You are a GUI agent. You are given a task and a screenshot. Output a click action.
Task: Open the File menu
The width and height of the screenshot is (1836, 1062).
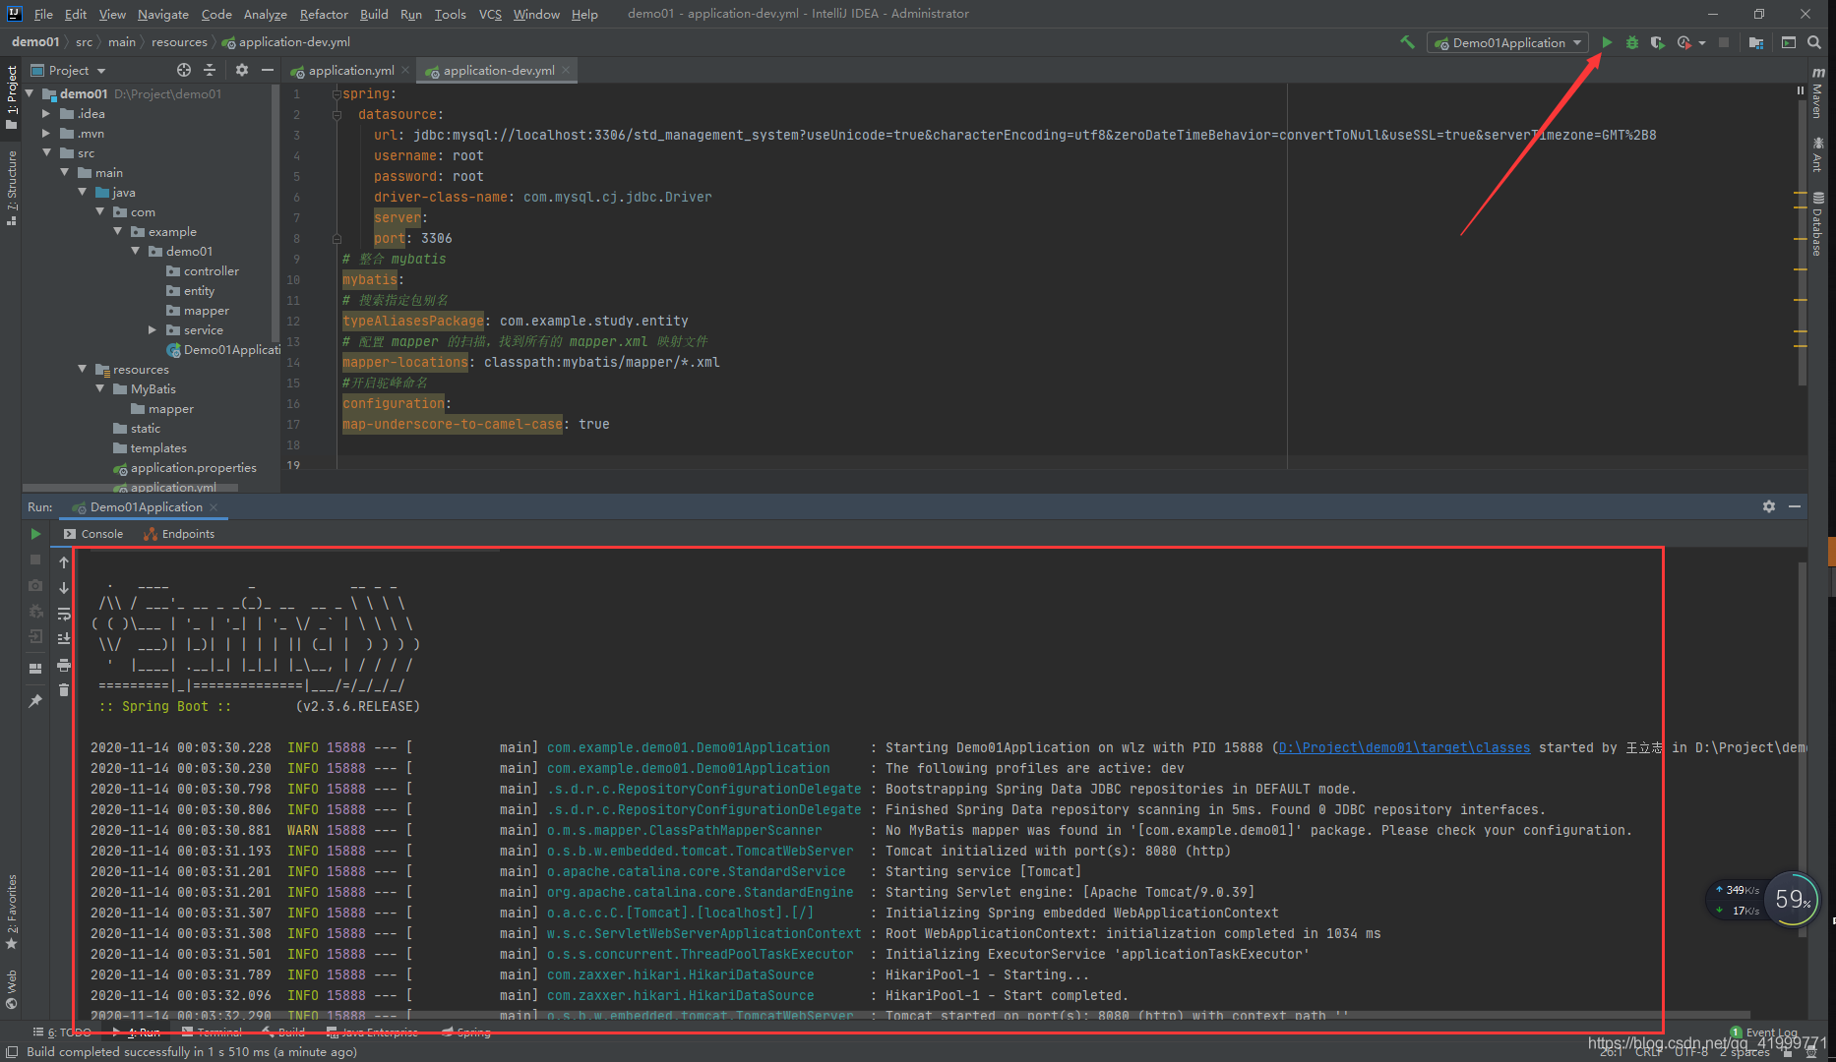pos(43,14)
